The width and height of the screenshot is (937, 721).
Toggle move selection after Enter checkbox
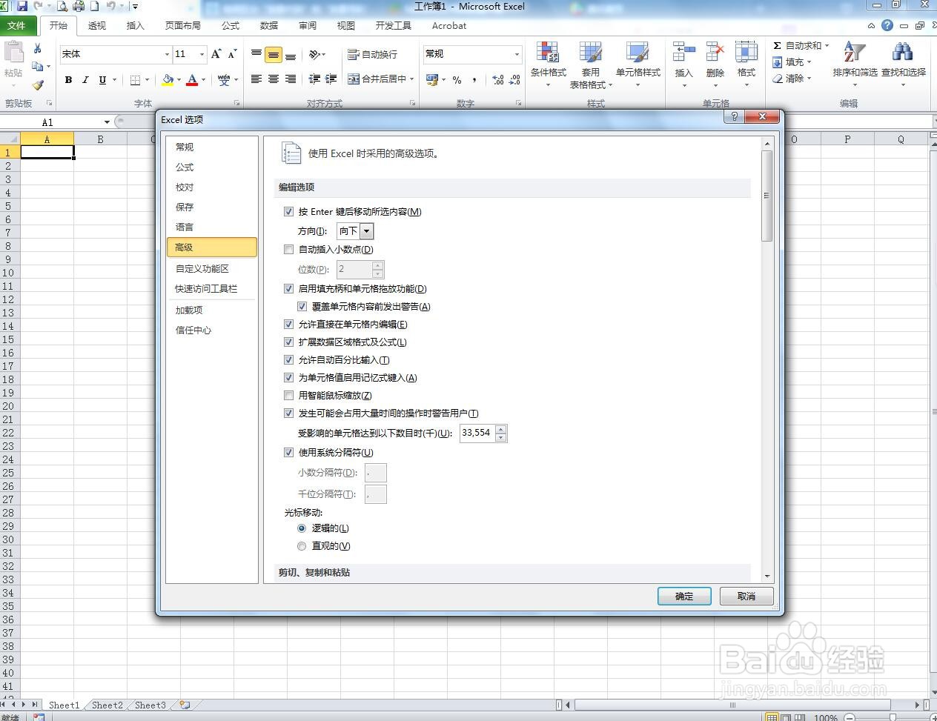pos(289,212)
